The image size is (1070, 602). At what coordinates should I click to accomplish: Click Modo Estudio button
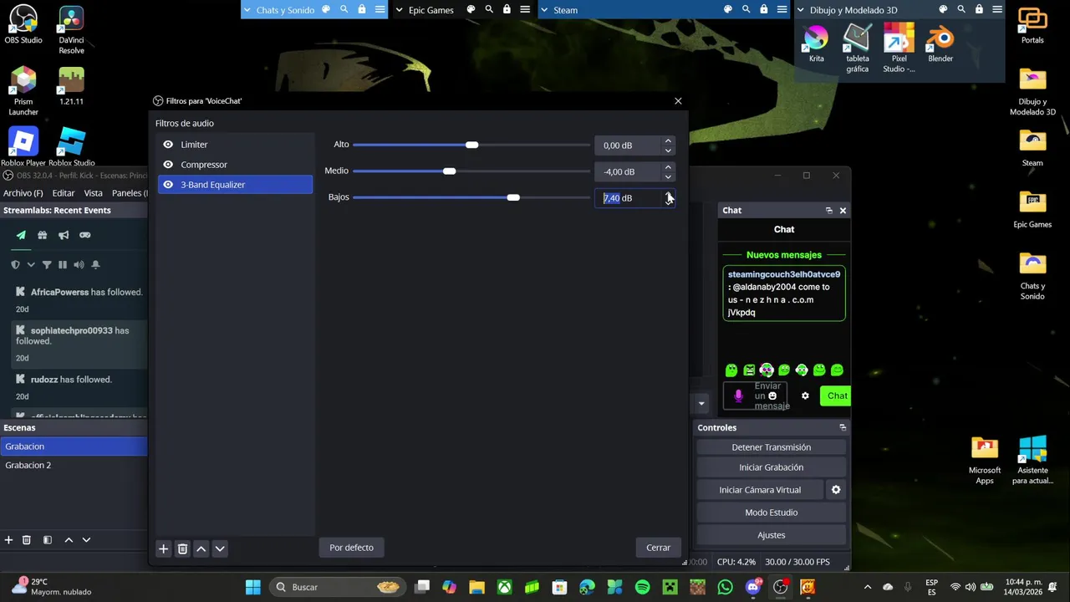point(771,513)
